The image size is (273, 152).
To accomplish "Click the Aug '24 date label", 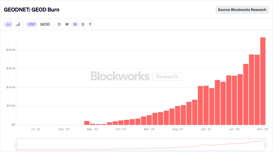I will (x=177, y=129).
